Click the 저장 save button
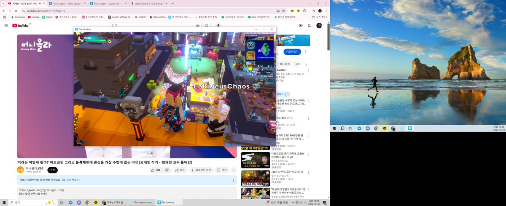The image size is (506, 206). pos(222,170)
